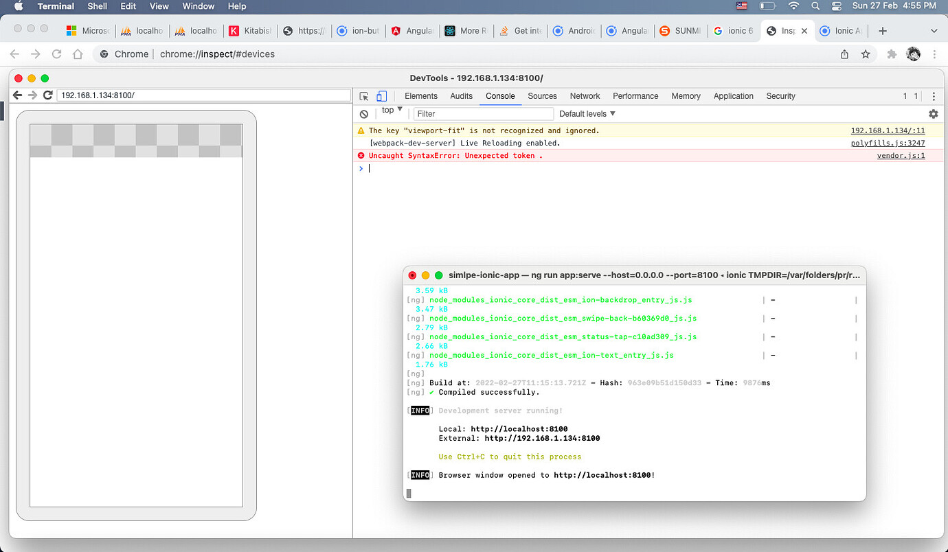
Task: Open the Security panel tab
Action: point(780,96)
